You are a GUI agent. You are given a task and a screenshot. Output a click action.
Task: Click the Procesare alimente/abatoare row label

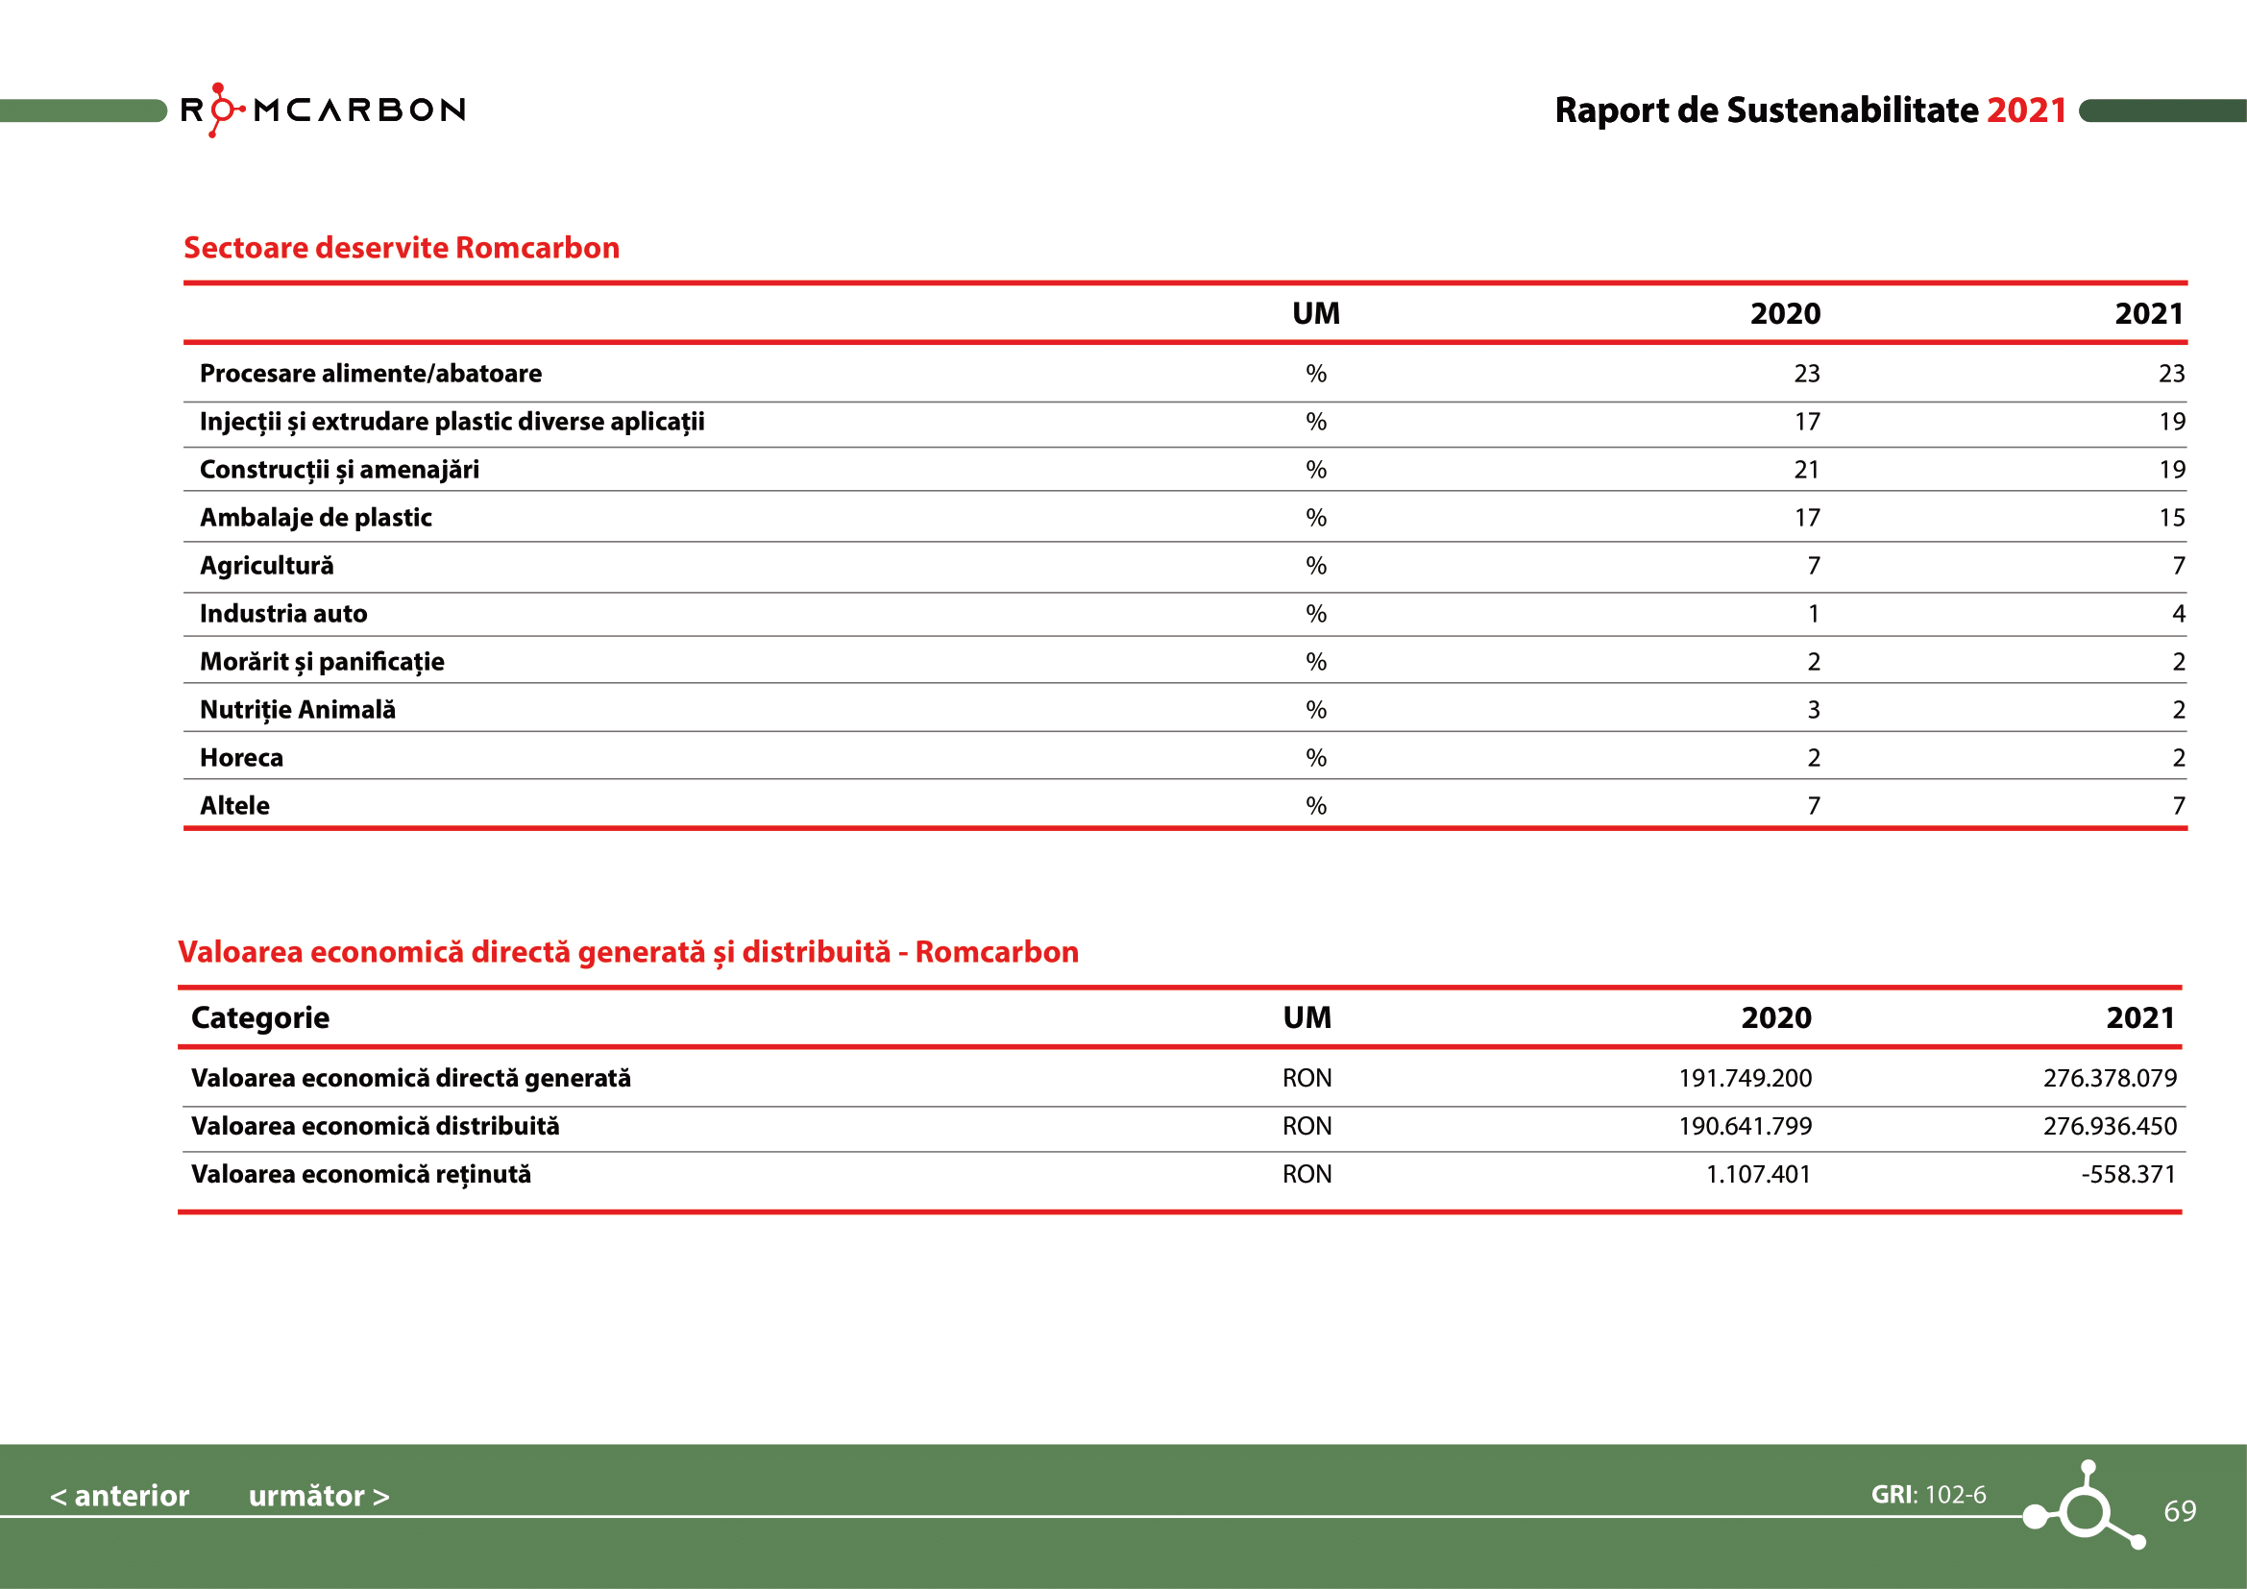click(370, 374)
